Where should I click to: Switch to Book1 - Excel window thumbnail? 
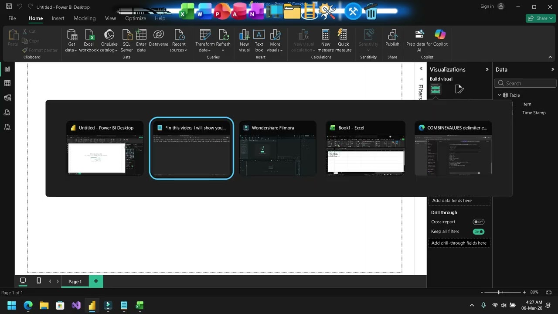point(365,148)
